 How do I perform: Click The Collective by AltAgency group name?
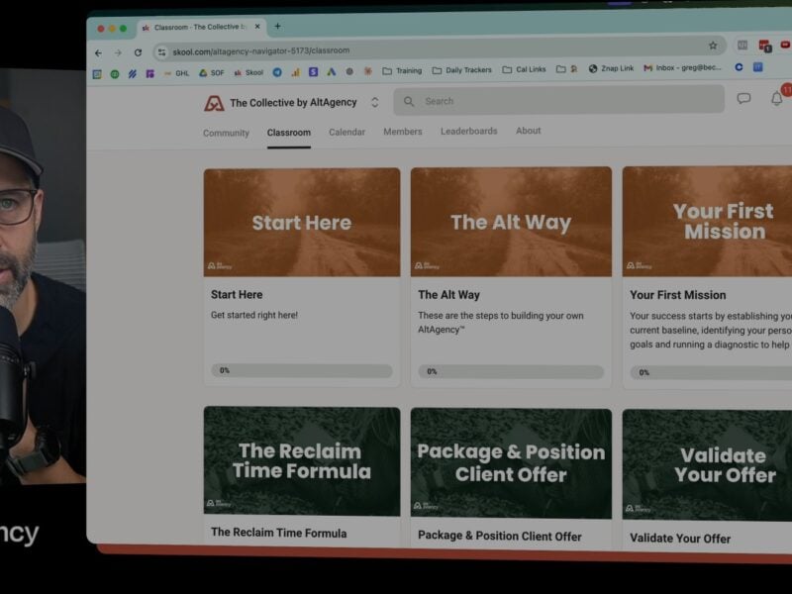[x=293, y=103]
